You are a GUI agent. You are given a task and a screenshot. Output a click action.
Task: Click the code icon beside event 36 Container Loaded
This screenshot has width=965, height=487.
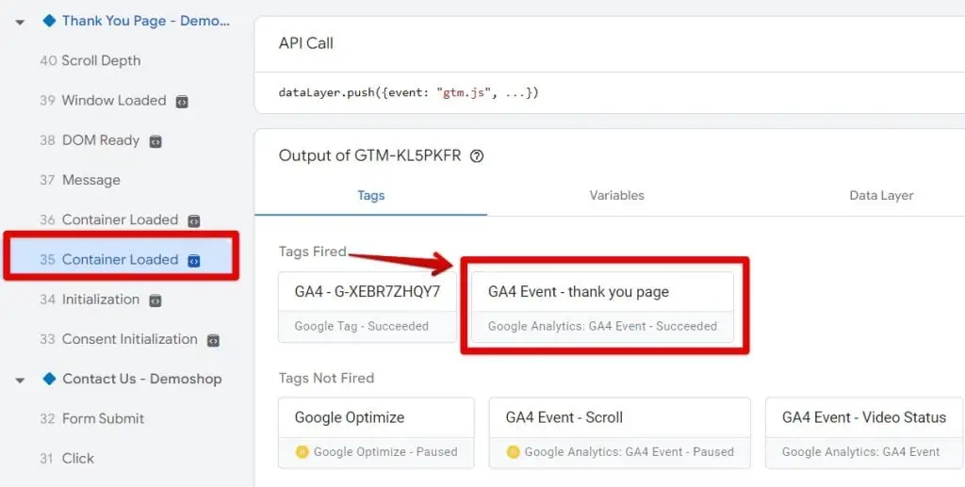point(194,220)
